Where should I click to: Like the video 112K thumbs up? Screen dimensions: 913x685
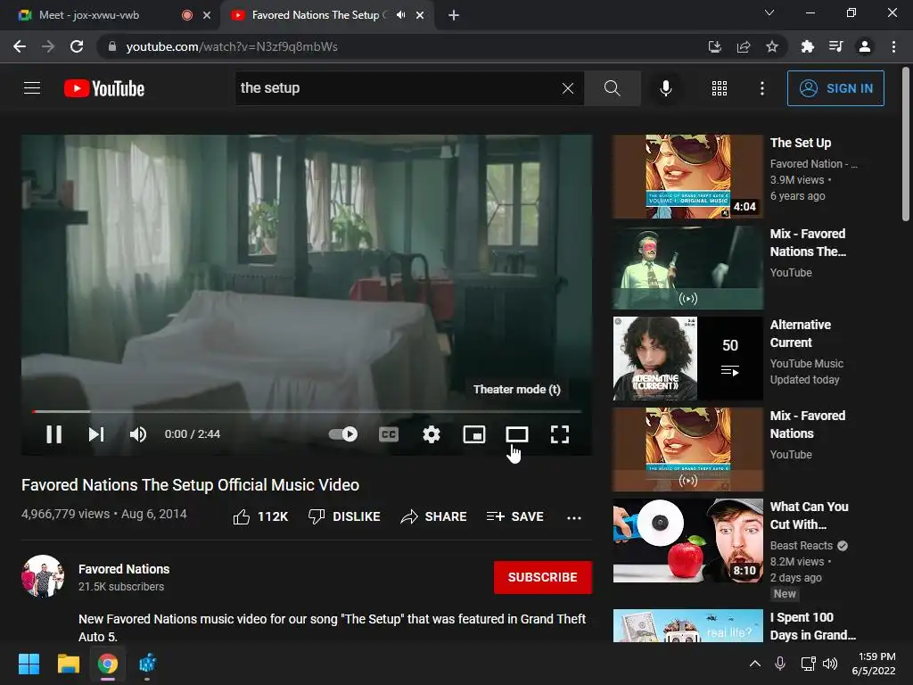(260, 516)
